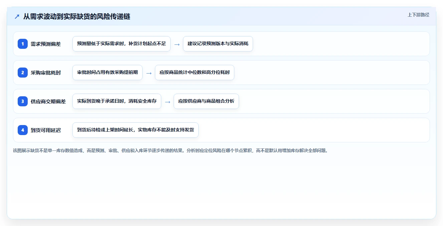Select the 到货可用延迟 step label

click(46, 130)
